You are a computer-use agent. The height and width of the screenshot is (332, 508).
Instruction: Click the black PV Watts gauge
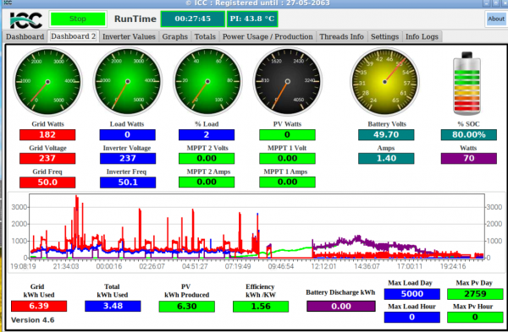coord(287,81)
